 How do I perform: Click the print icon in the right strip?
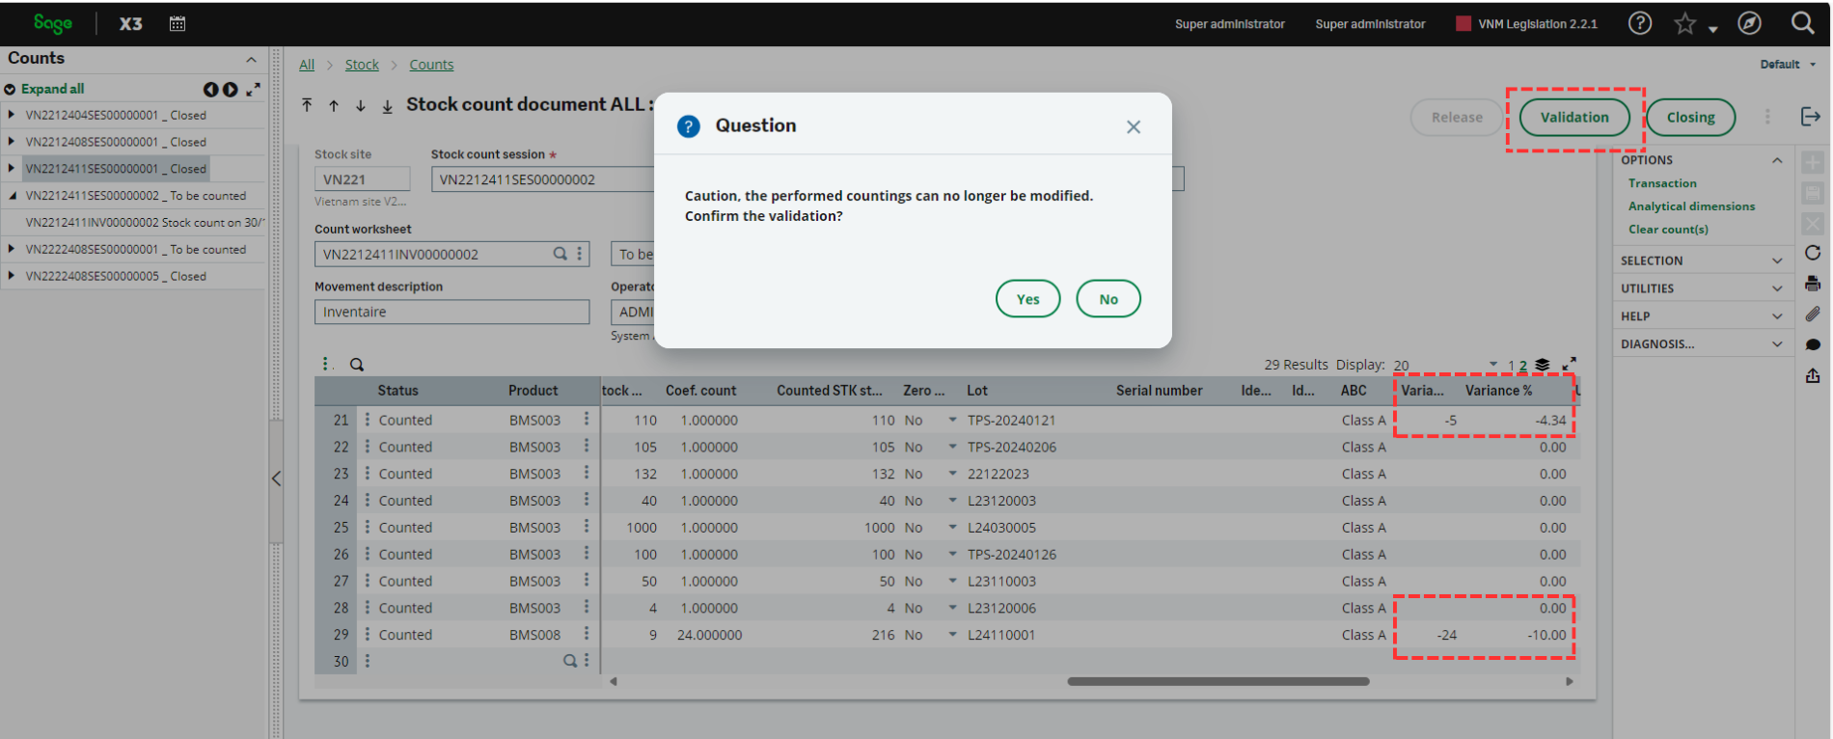click(1813, 284)
